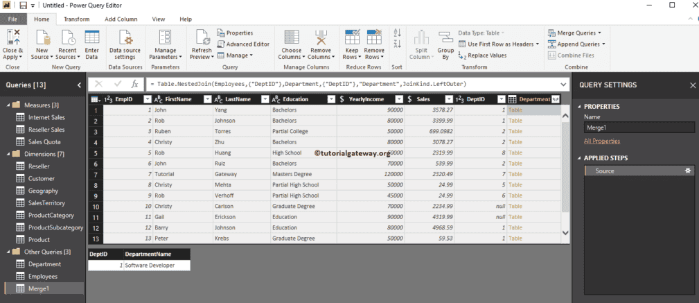Open the New Source icon
The height and width of the screenshot is (303, 699).
click(x=42, y=37)
